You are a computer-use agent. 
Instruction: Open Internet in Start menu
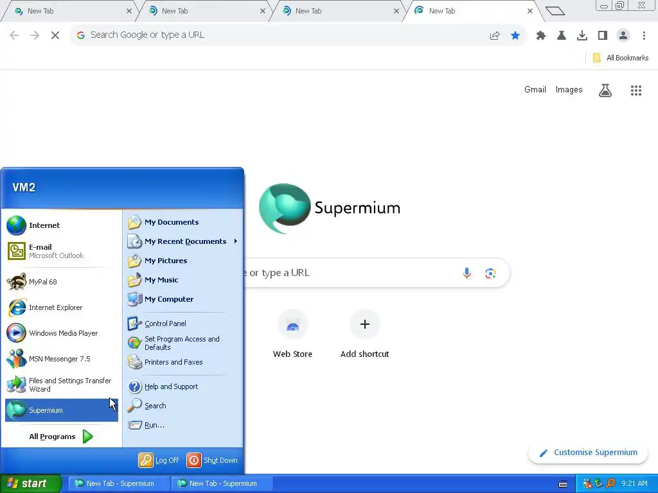coord(61,225)
